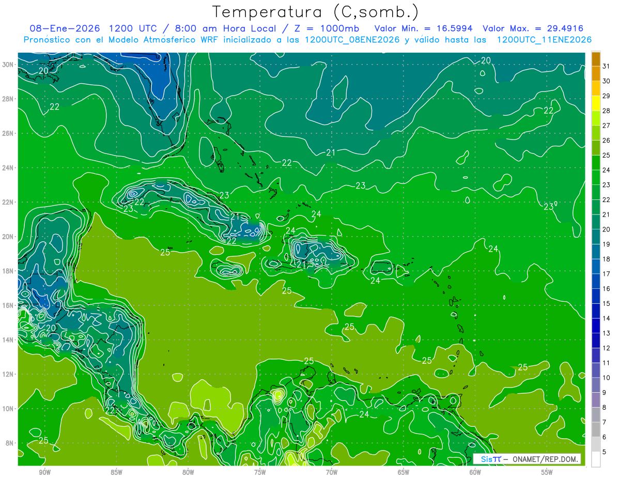This screenshot has width=620, height=479.
Task: Click the color scale label 15
Action: [x=607, y=303]
